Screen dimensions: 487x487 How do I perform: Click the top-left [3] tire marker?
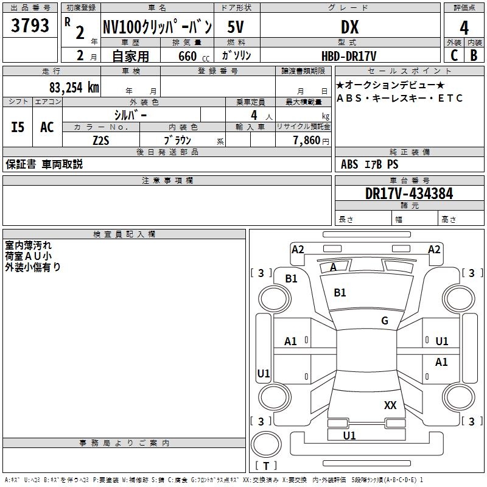click(261, 273)
